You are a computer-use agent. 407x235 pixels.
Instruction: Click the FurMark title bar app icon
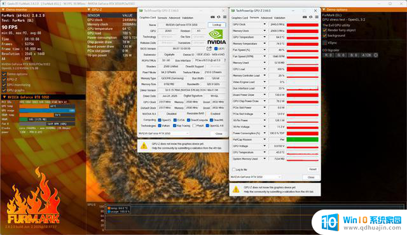coord(4,4)
